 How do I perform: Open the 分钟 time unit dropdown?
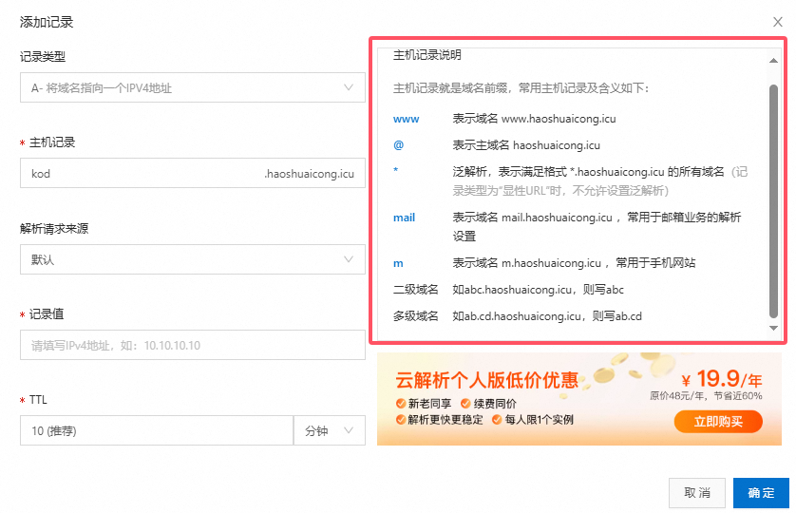(x=329, y=430)
